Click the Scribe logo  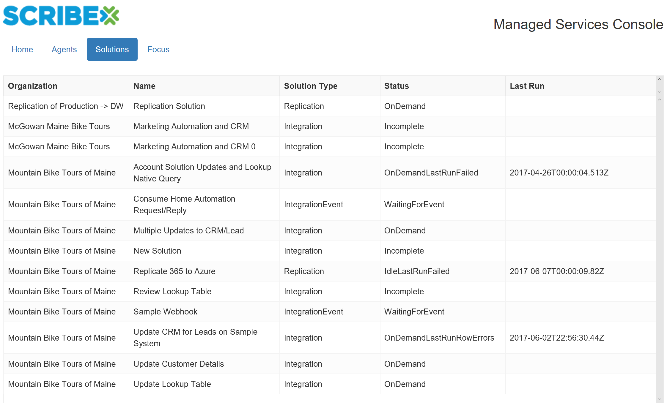(x=61, y=16)
